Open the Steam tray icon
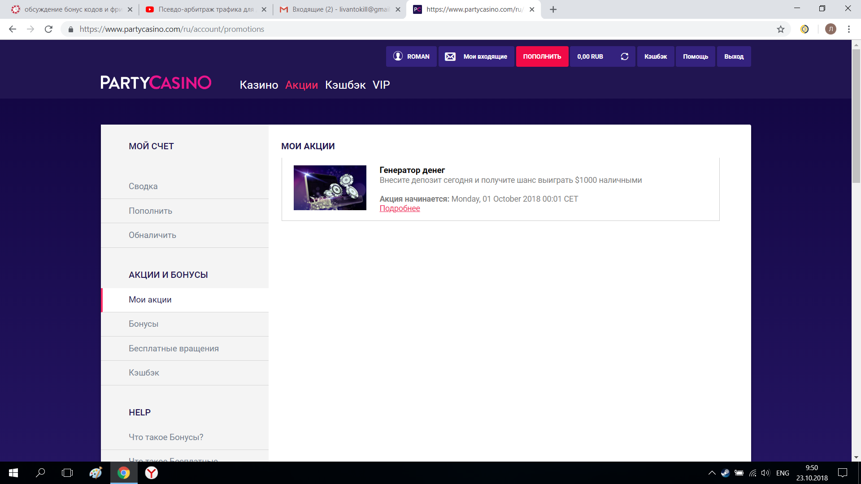The height and width of the screenshot is (484, 861). (x=725, y=473)
